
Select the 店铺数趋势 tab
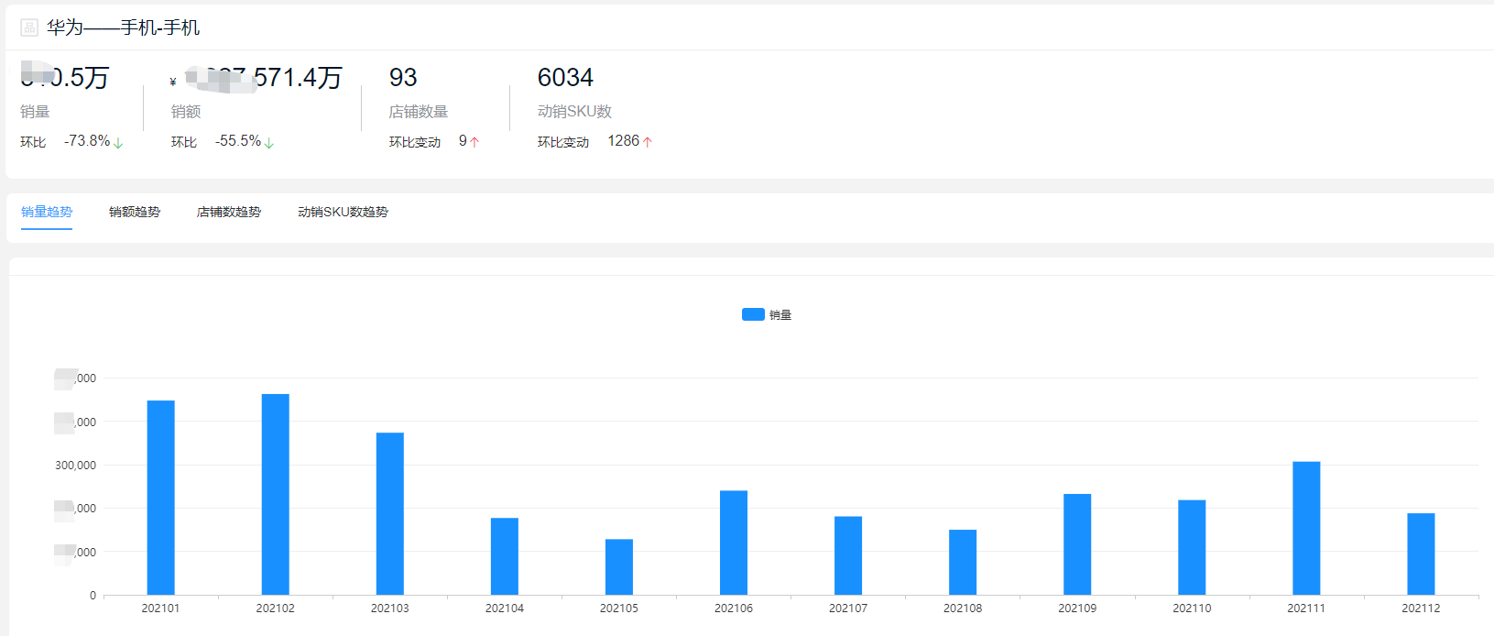point(229,212)
